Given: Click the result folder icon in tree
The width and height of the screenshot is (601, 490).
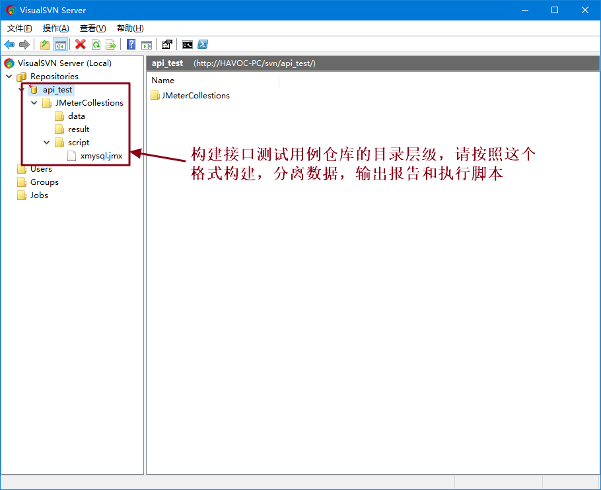Looking at the screenshot, I should (59, 129).
